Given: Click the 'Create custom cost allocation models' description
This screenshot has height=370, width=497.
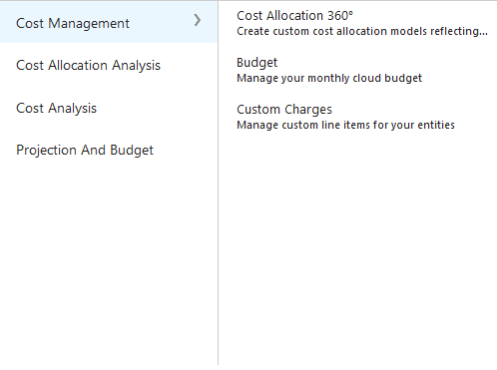Looking at the screenshot, I should (362, 31).
